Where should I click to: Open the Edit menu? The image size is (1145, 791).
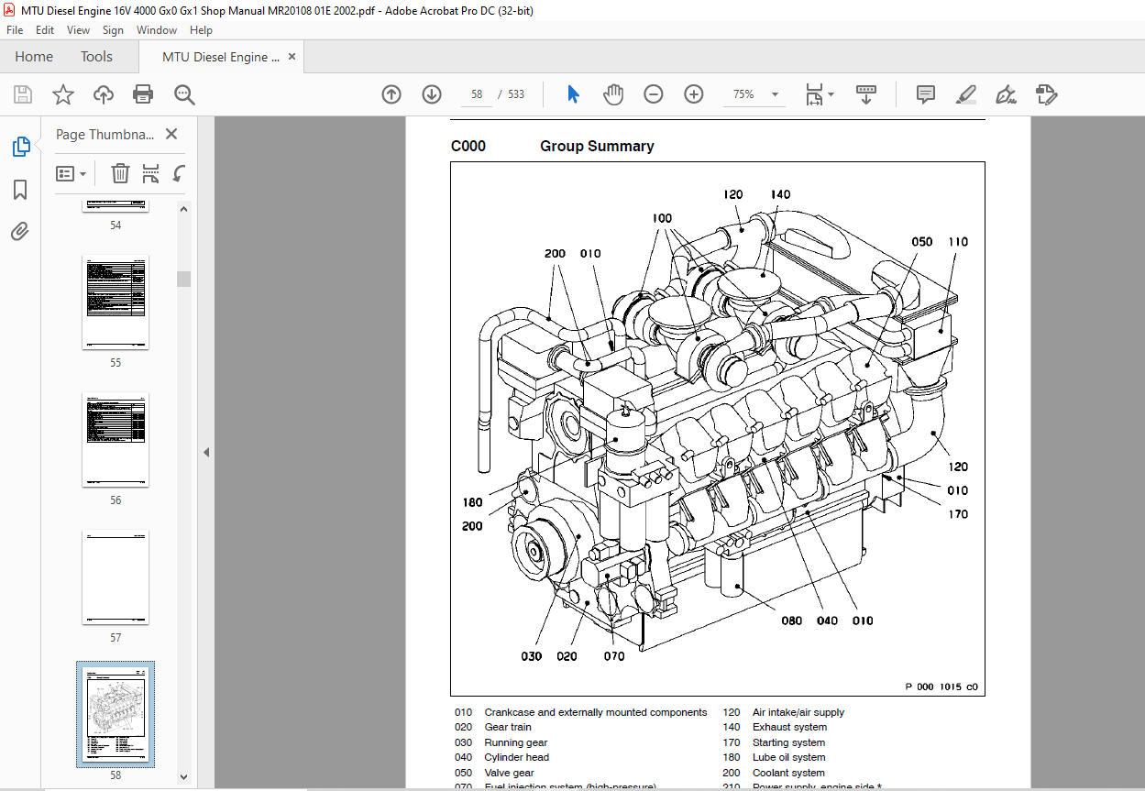(45, 30)
